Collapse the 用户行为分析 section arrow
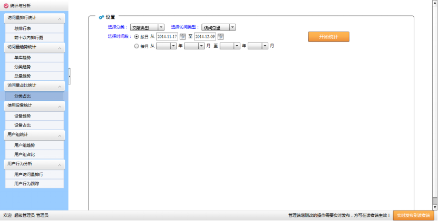Viewport: 438px width, 221px height. tap(60, 164)
